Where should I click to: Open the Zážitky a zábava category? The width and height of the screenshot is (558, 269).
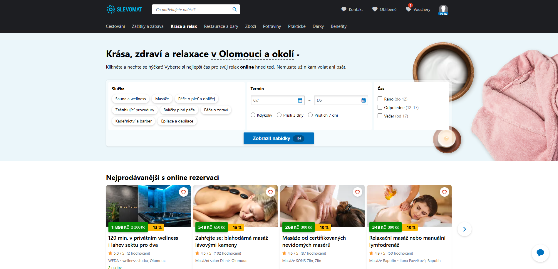tap(148, 26)
